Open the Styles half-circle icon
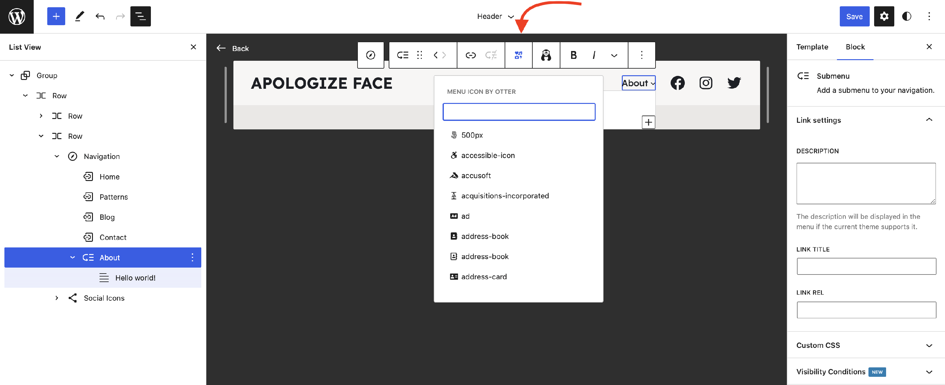The width and height of the screenshot is (945, 385). point(906,16)
